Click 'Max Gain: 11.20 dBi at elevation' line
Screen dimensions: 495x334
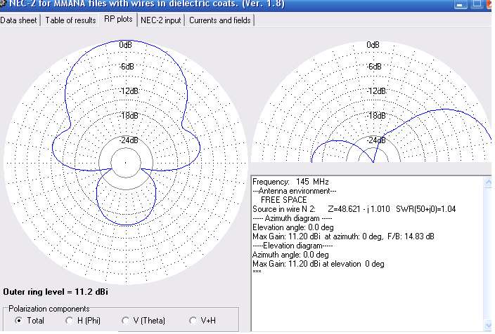319,264
